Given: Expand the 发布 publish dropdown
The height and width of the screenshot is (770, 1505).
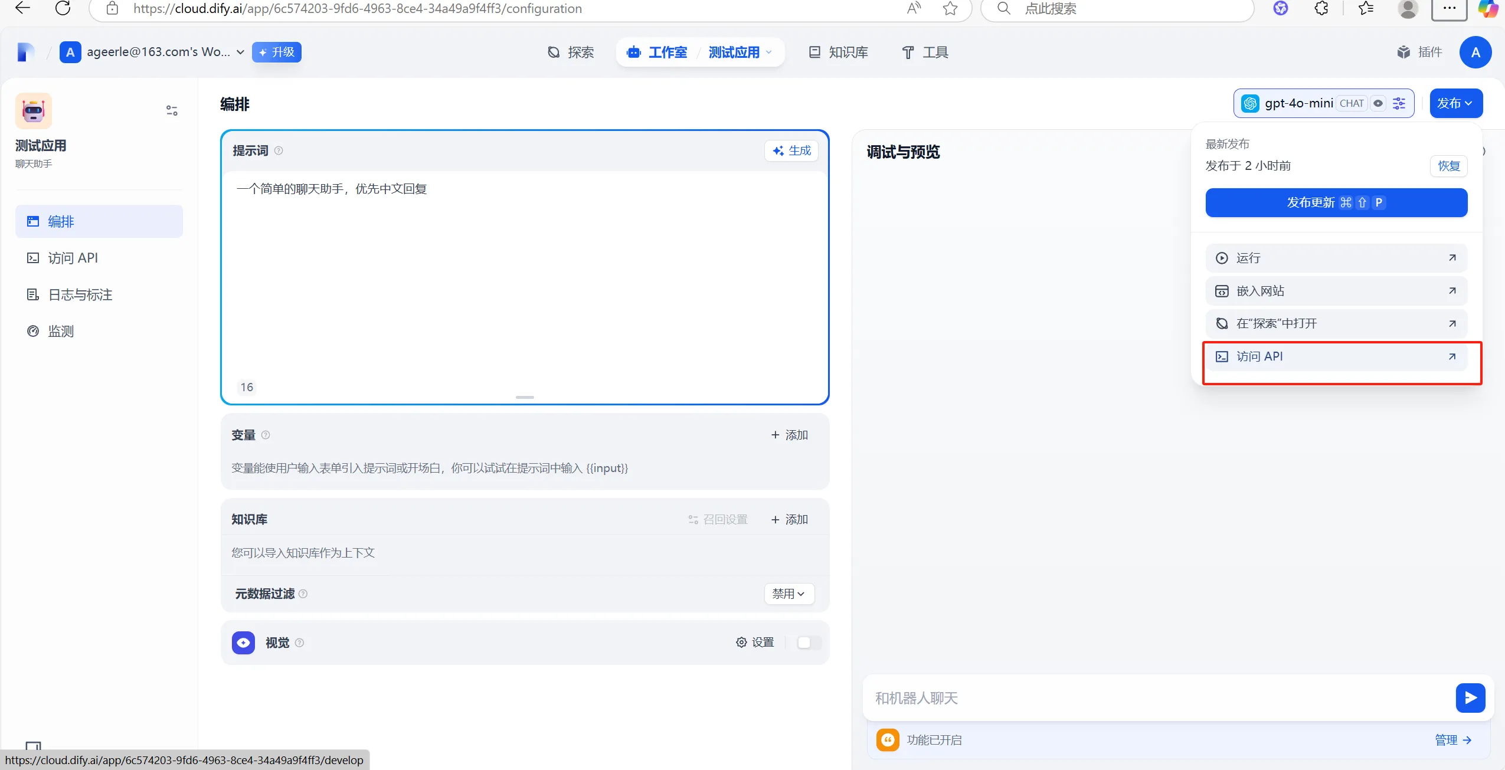Looking at the screenshot, I should 1455,103.
